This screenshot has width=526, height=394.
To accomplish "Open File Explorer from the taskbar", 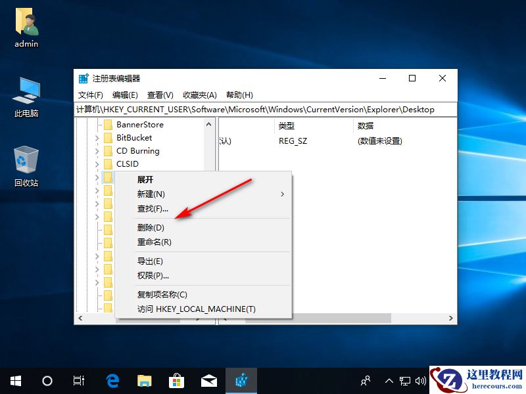I will pos(144,380).
